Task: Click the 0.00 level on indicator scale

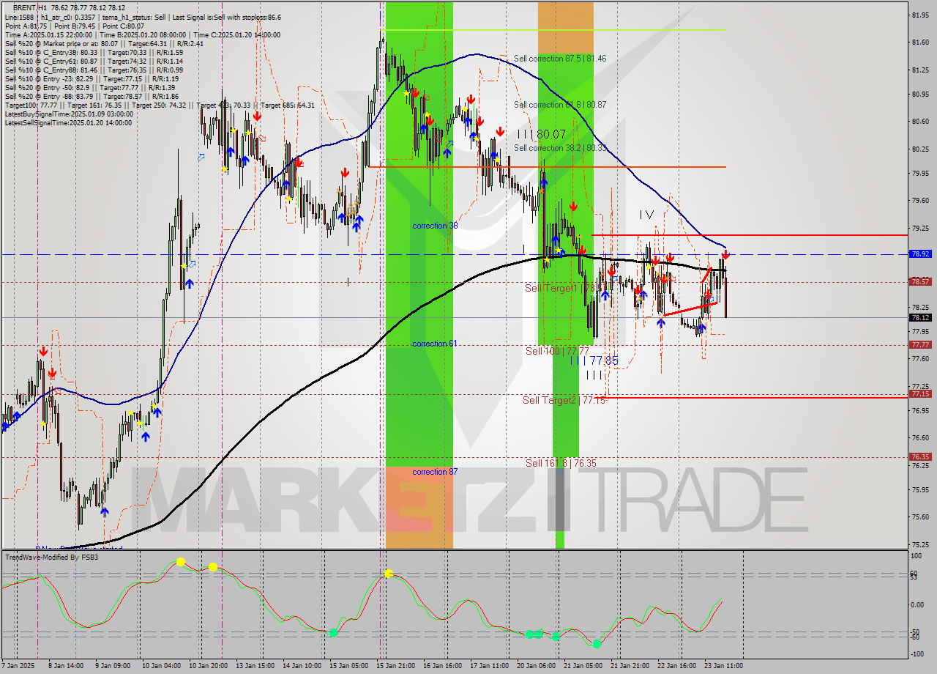Action: point(917,604)
